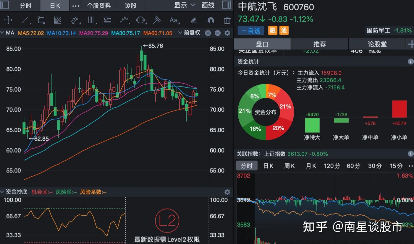The width and height of the screenshot is (414, 244).
Task: Pick the Gann fan drawing tool
Action: [58, 20]
